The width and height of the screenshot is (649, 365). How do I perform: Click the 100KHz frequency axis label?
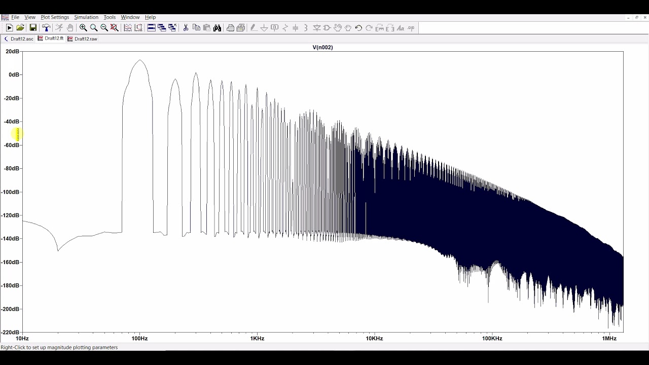[x=492, y=338]
